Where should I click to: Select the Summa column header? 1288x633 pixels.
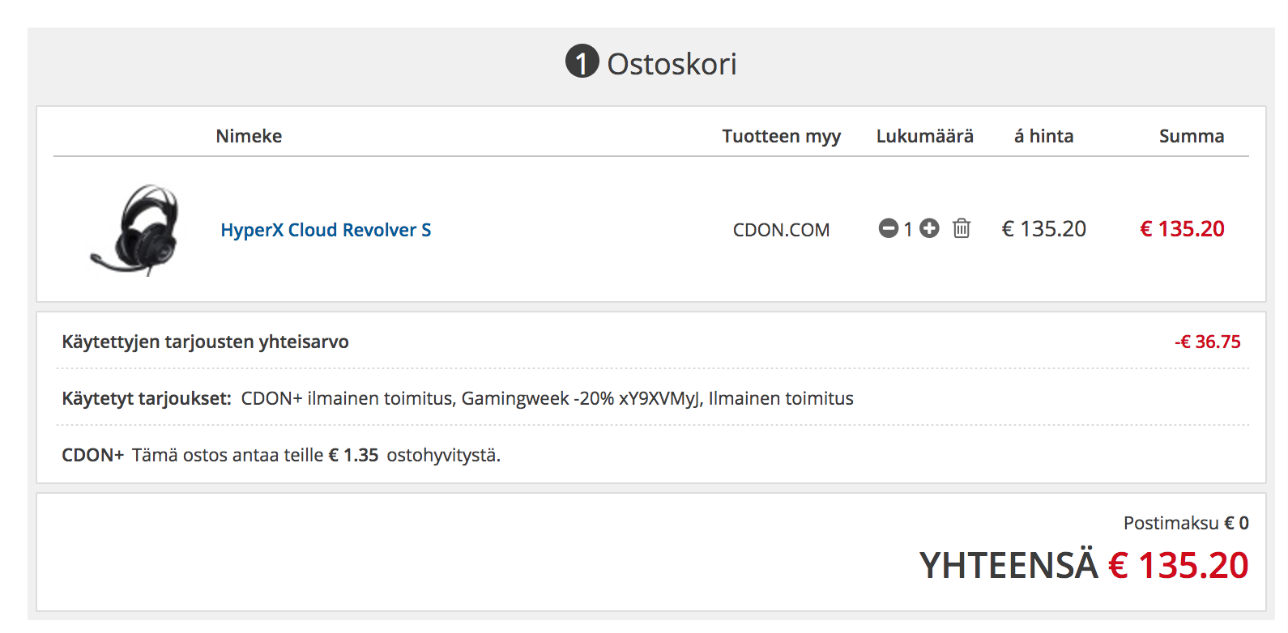pos(1192,136)
